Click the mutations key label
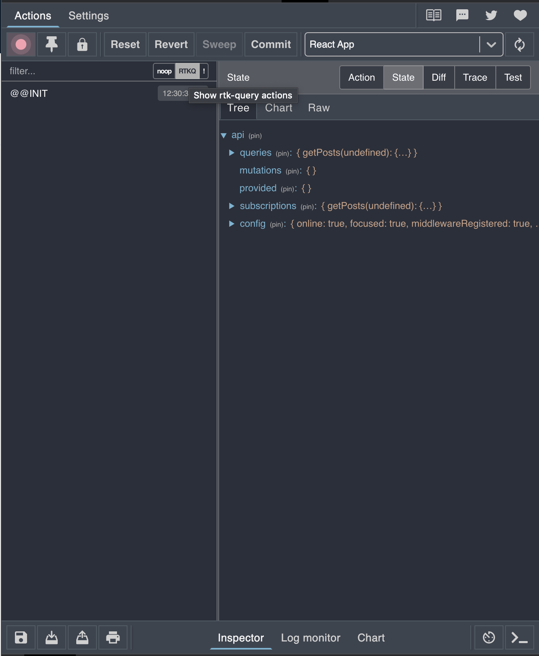539x656 pixels. pyautogui.click(x=260, y=170)
